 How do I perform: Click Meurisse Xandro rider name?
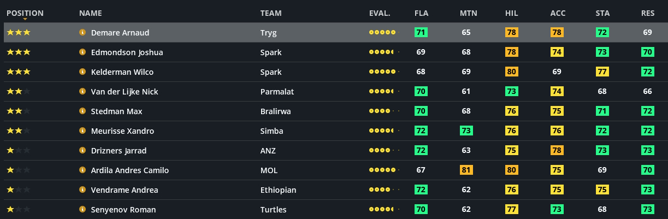click(122, 131)
